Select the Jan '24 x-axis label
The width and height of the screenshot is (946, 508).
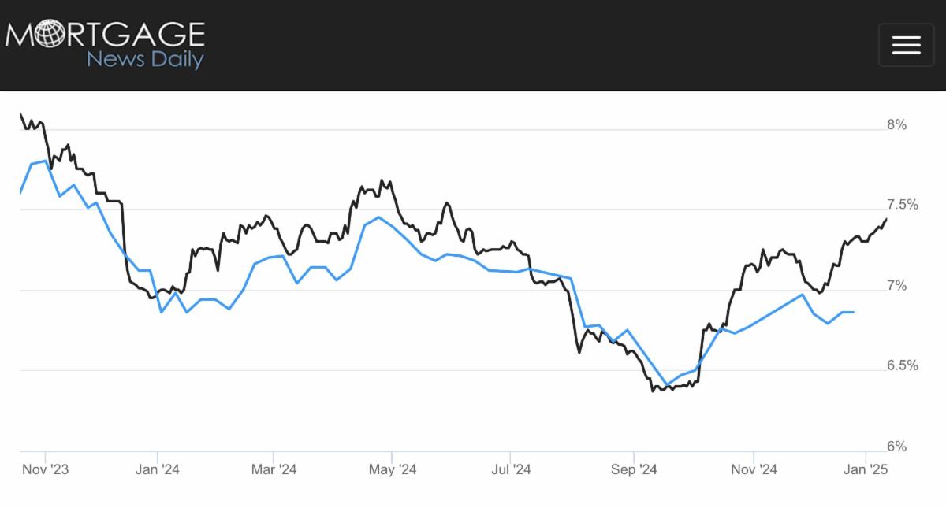[158, 469]
